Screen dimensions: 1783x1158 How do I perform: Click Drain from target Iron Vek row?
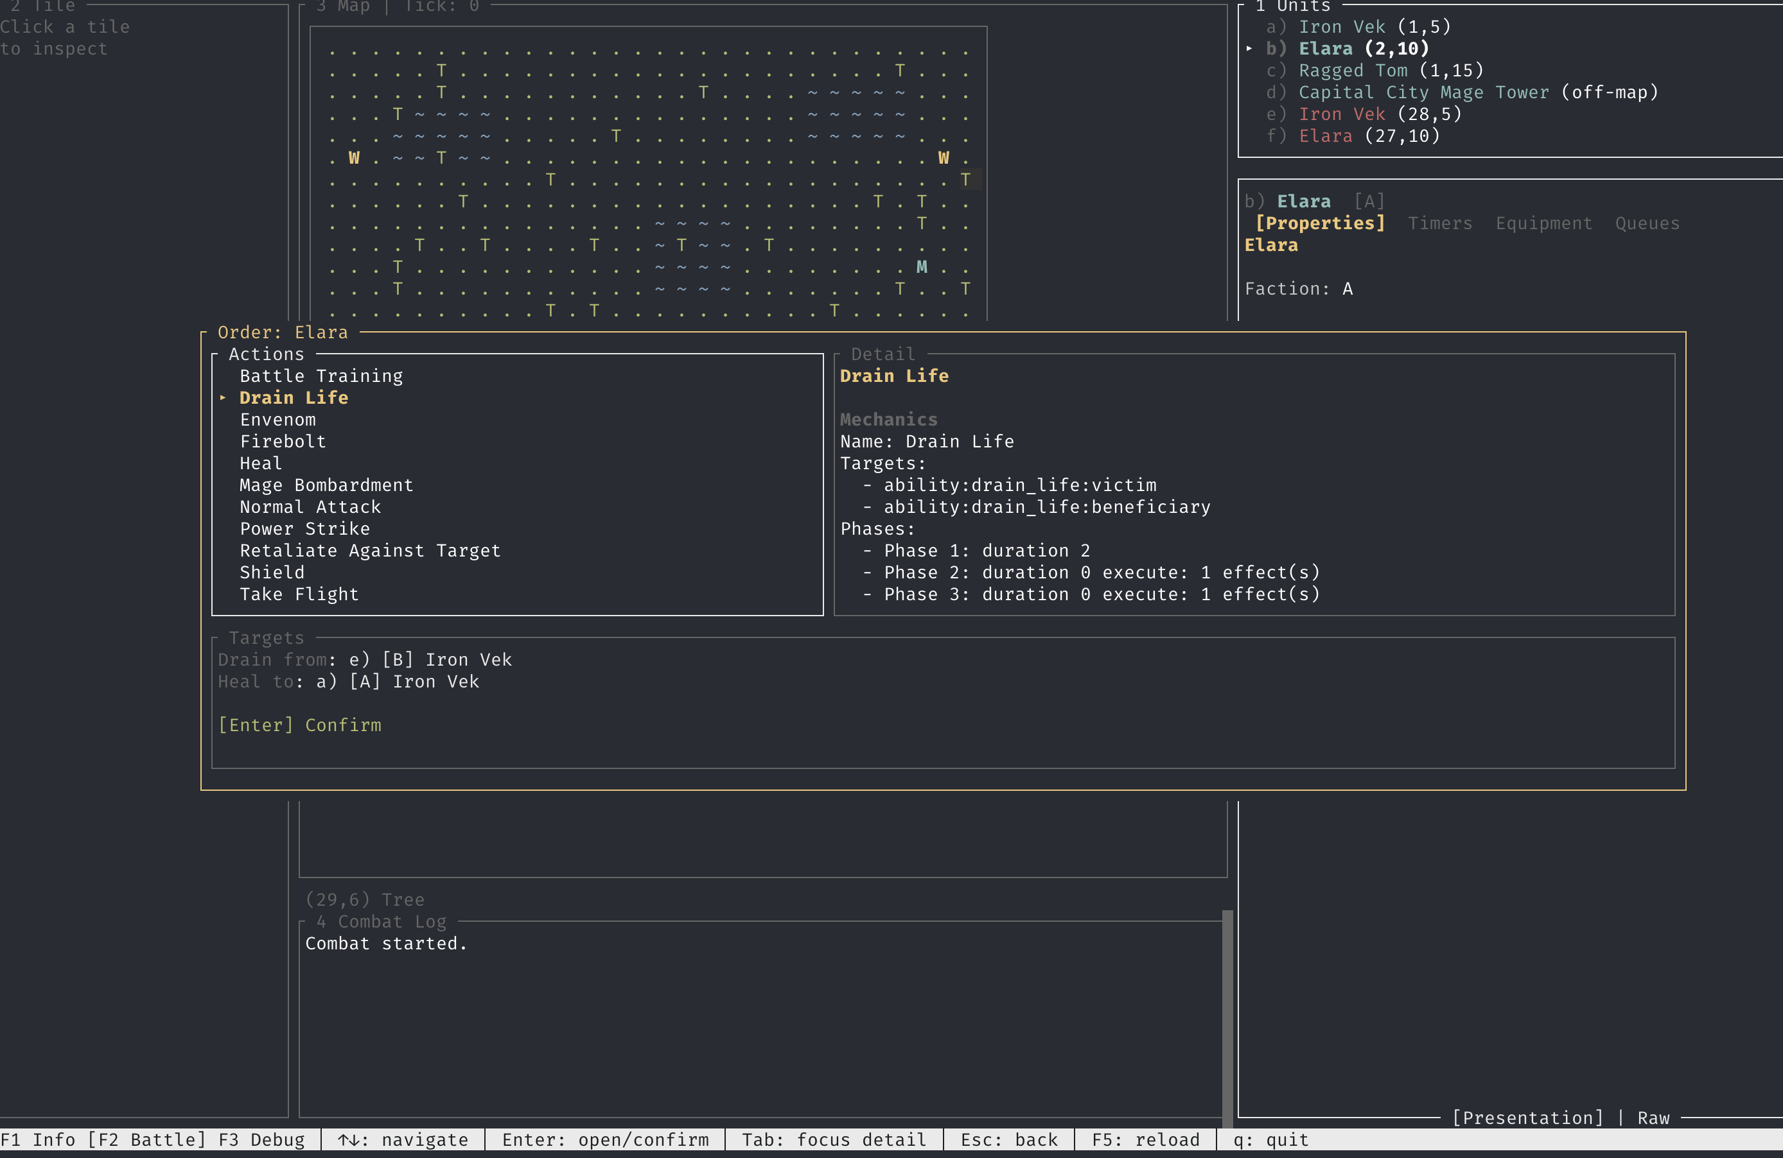coord(365,659)
